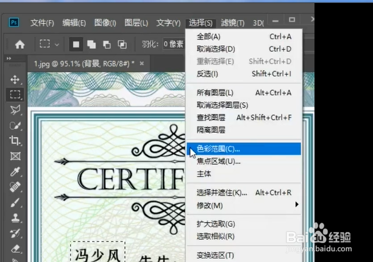Choose 选择并遮住(K)... menu entry
This screenshot has height=262, width=373.
click(x=244, y=193)
